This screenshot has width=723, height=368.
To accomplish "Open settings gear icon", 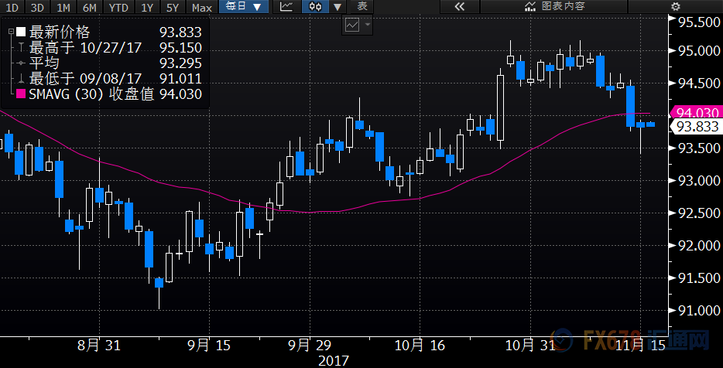I will (x=676, y=7).
